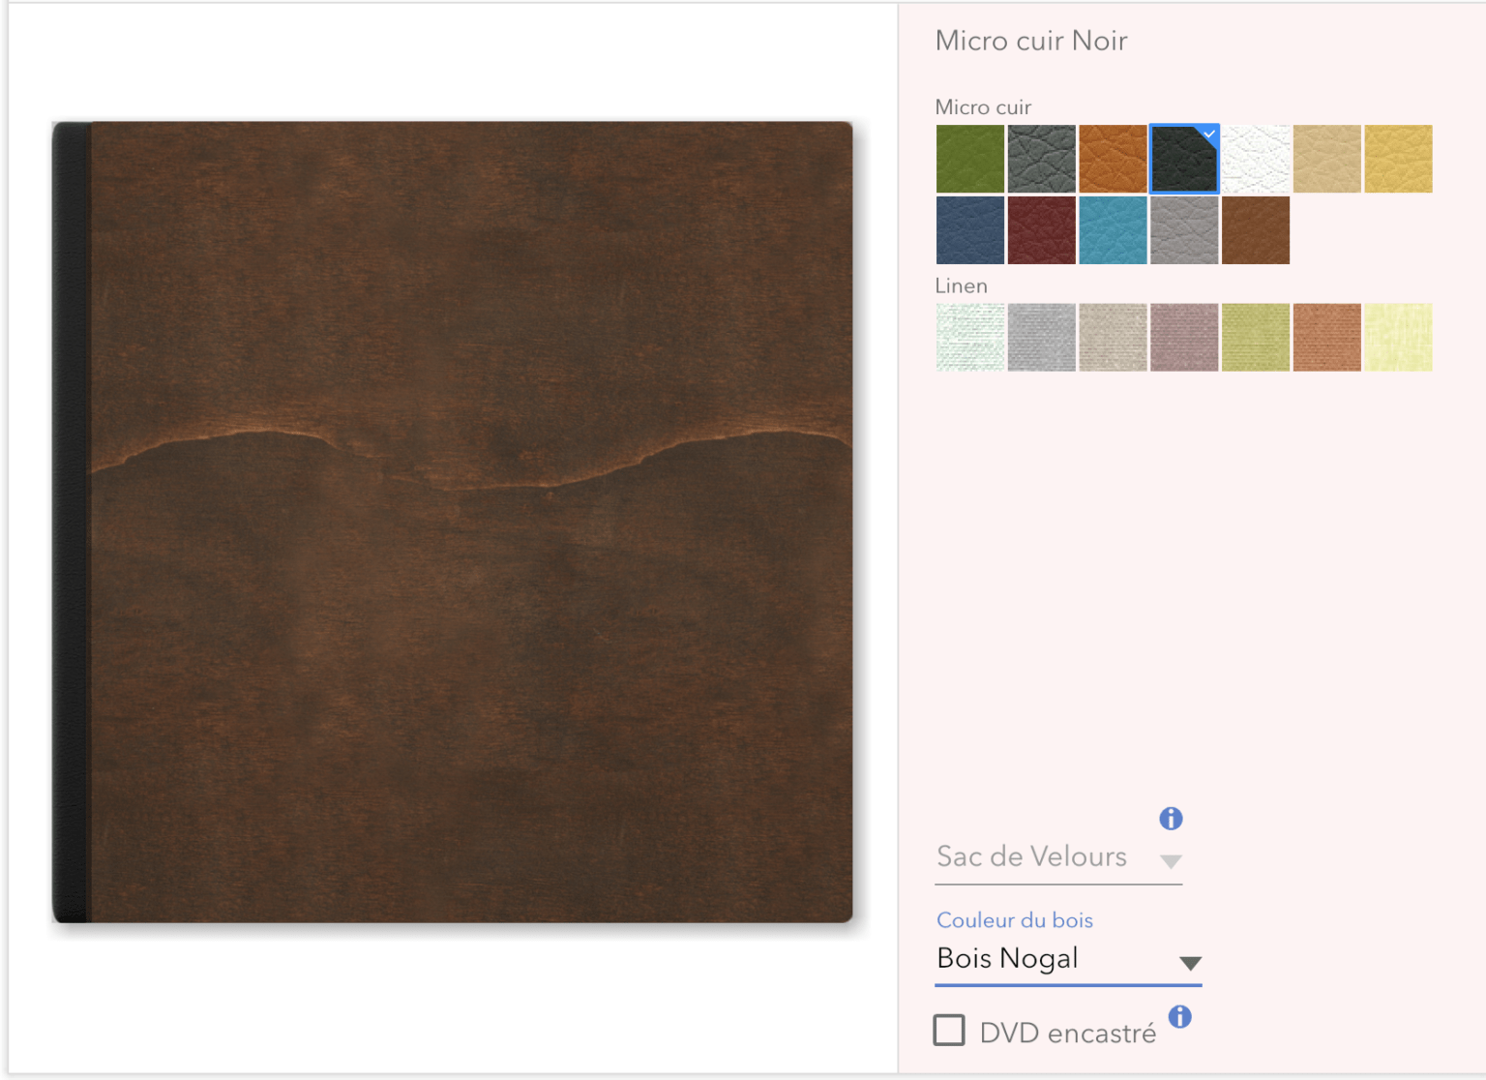The image size is (1486, 1080).
Task: Click the Couleur du bois label
Action: click(x=1015, y=920)
